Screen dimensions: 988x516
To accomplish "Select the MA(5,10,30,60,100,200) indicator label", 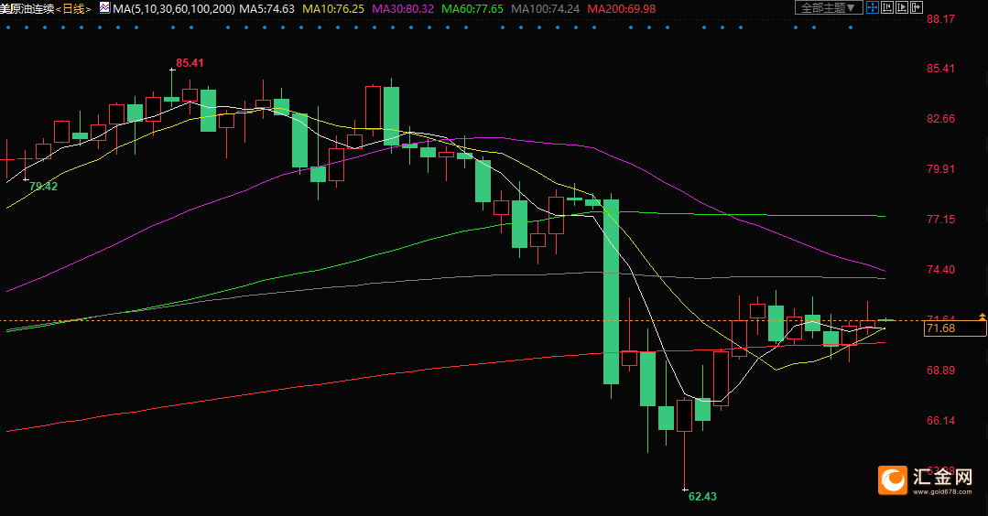I will [x=174, y=9].
